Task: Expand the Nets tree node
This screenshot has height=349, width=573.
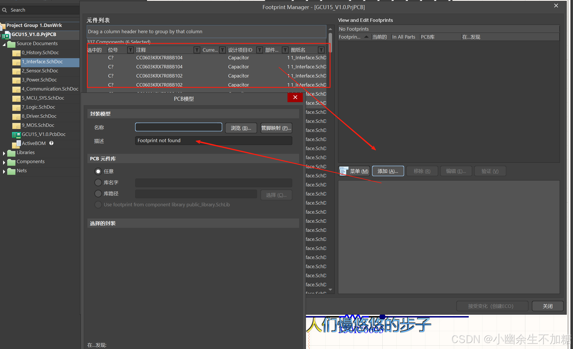Action: tap(4, 171)
